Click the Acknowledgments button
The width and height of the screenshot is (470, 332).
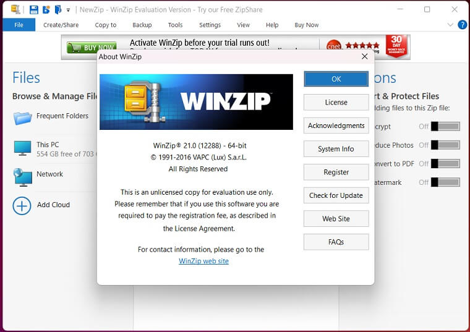[336, 126]
